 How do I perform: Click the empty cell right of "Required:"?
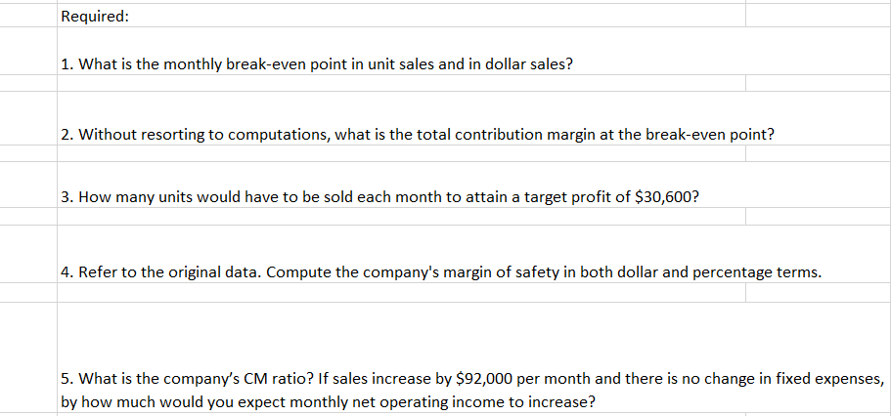click(x=817, y=17)
